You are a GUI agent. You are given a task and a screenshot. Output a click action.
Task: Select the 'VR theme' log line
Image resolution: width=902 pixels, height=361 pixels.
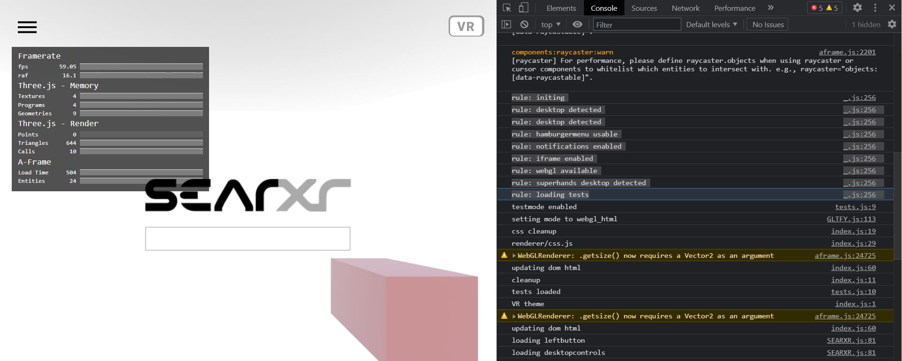695,304
